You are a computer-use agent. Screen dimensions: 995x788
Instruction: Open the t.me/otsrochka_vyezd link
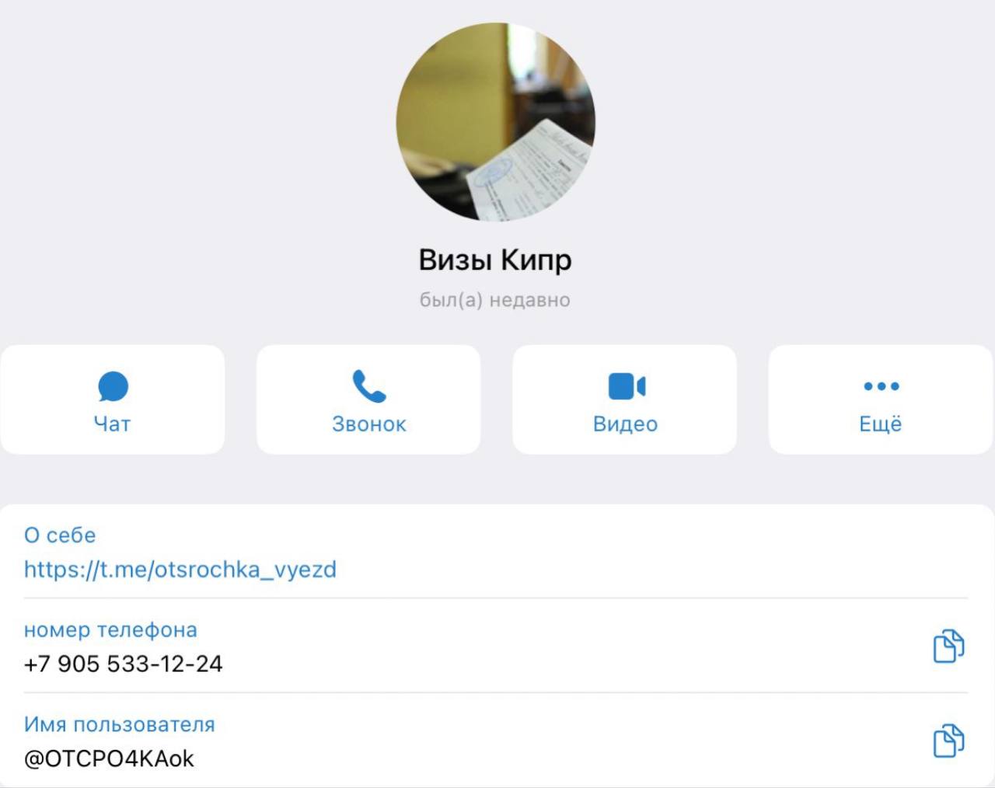pos(180,570)
